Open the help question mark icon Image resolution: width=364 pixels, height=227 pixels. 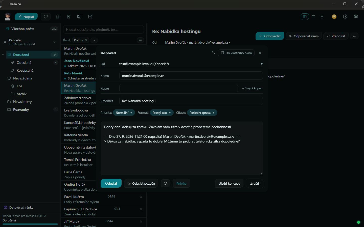coord(345,17)
